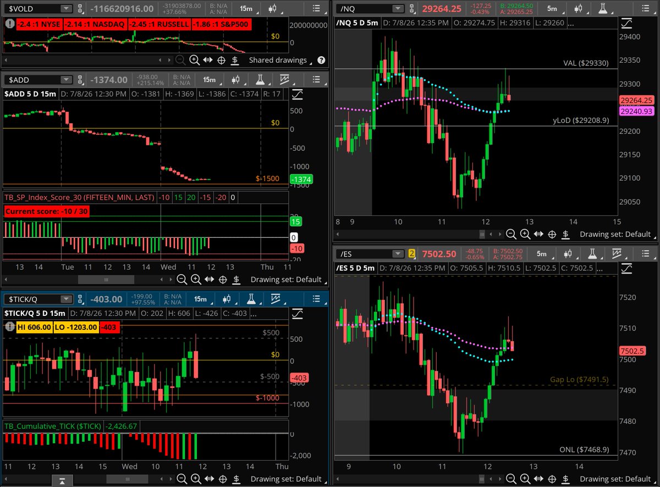Zoom in on the $ADD chart
The image size is (660, 487).
click(x=195, y=280)
